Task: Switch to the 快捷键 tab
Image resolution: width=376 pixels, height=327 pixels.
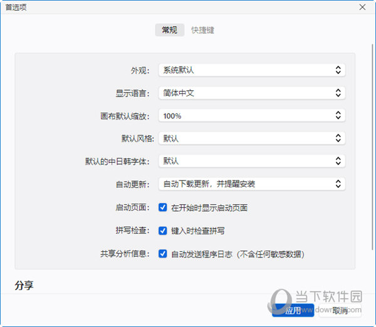Action: tap(202, 30)
